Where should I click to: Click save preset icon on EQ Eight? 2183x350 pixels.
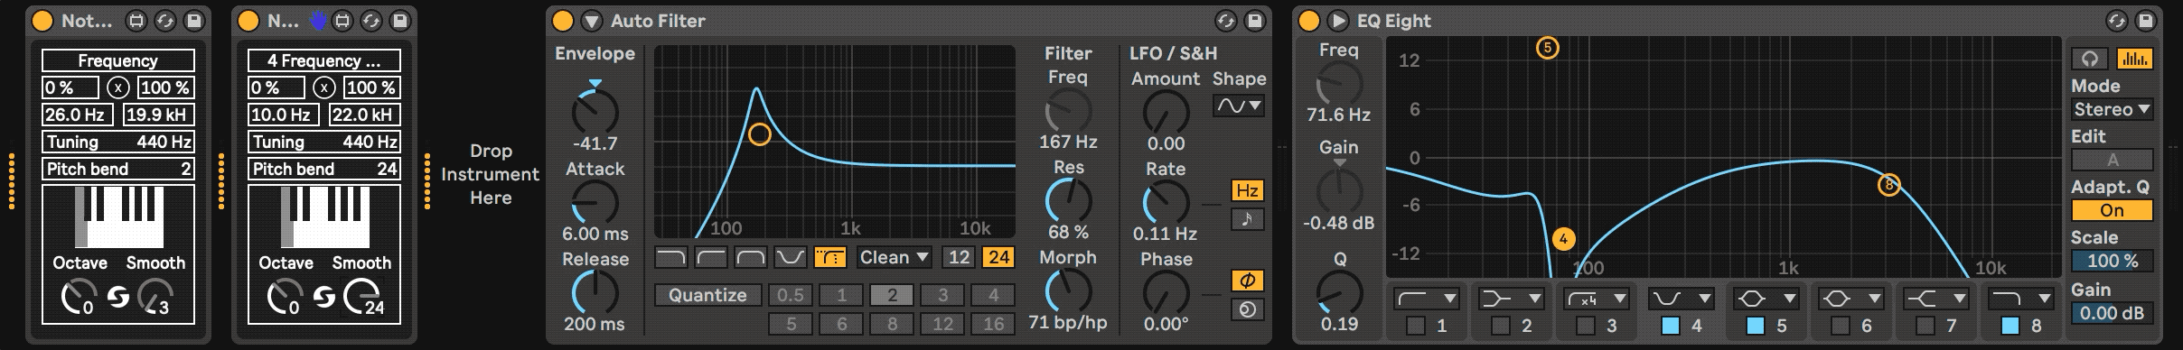click(x=2145, y=21)
